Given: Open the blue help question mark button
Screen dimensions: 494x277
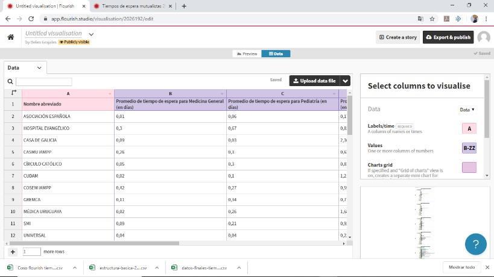Looking at the screenshot, I should coord(476,244).
